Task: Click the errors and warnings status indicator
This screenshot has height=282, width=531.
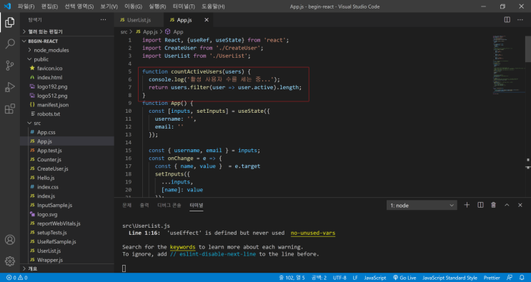Action: click(17, 278)
